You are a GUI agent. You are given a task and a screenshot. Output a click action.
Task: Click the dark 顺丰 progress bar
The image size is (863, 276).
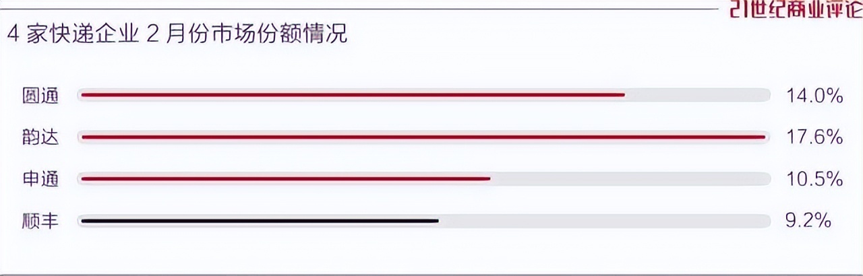pos(260,221)
